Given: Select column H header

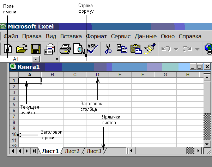Looking at the screenshot, I should pos(188,75).
